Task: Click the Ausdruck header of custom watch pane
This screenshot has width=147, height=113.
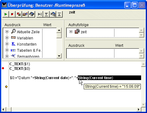Action: click(76, 46)
